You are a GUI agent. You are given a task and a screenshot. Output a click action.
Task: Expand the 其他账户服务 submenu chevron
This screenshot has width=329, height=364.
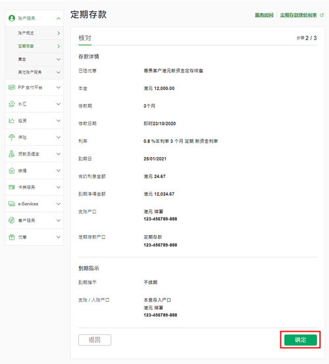point(59,72)
